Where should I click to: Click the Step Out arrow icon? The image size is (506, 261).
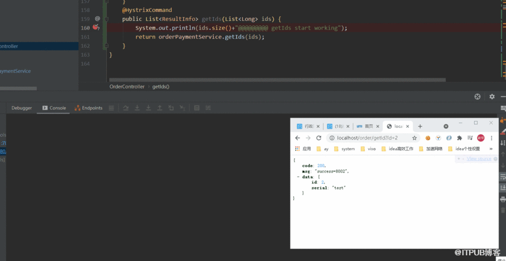tap(159, 108)
